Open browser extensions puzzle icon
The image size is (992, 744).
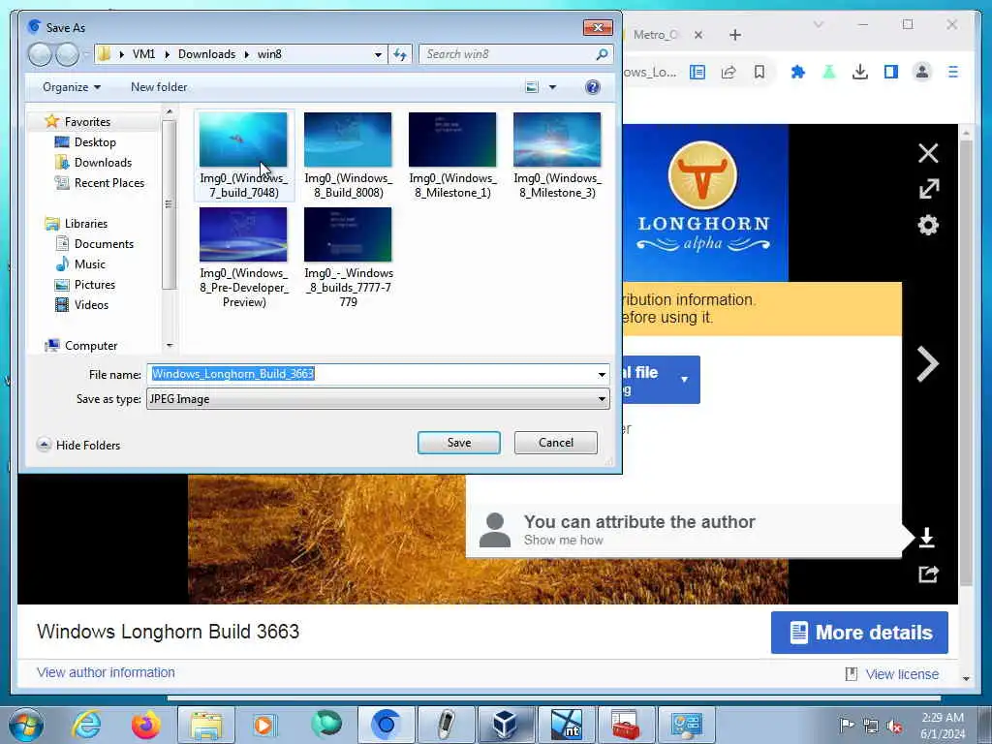click(x=798, y=72)
